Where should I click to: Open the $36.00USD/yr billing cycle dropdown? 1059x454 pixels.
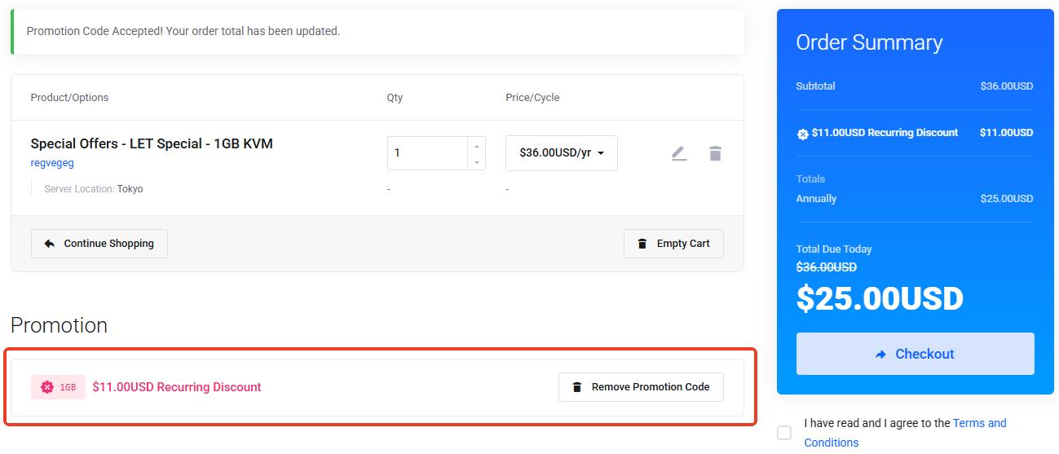[561, 153]
